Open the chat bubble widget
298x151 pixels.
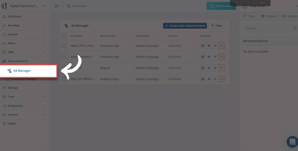click(292, 142)
